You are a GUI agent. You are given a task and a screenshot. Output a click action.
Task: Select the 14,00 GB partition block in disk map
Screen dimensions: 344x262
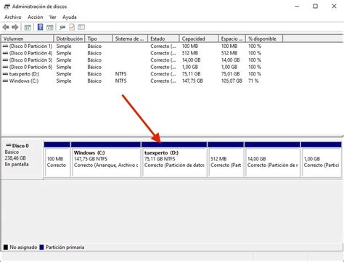click(x=272, y=160)
